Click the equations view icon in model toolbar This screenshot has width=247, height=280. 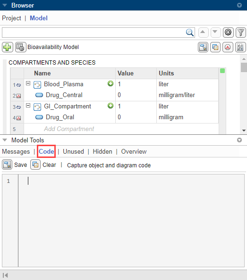coord(240,47)
